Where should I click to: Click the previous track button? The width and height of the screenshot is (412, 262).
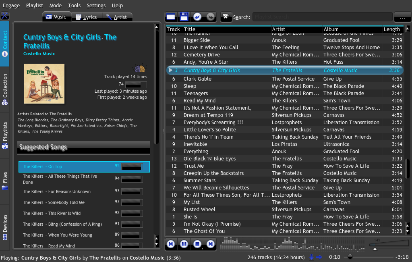(171, 244)
